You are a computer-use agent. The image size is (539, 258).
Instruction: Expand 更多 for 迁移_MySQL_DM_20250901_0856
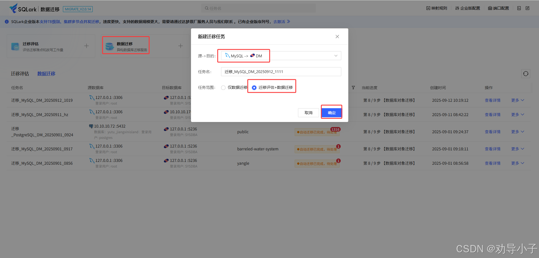tap(518, 163)
